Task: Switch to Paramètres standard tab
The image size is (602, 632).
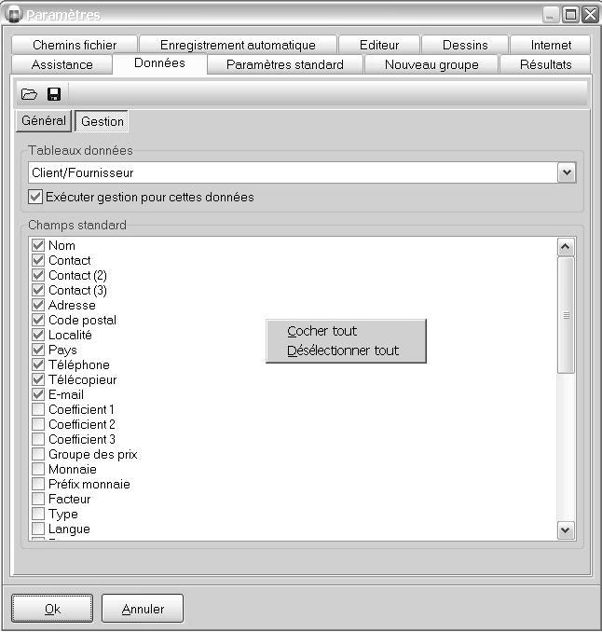Action: [285, 64]
